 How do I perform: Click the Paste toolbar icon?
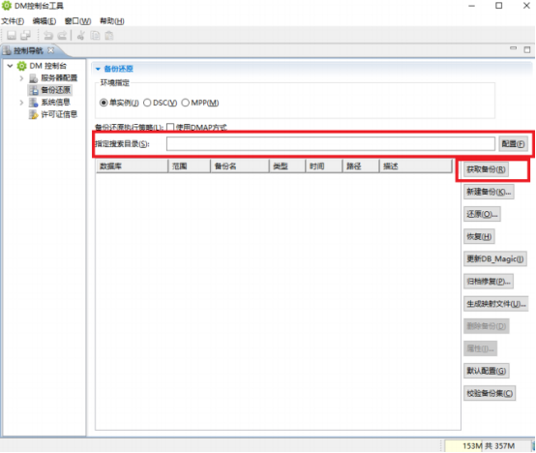click(109, 35)
